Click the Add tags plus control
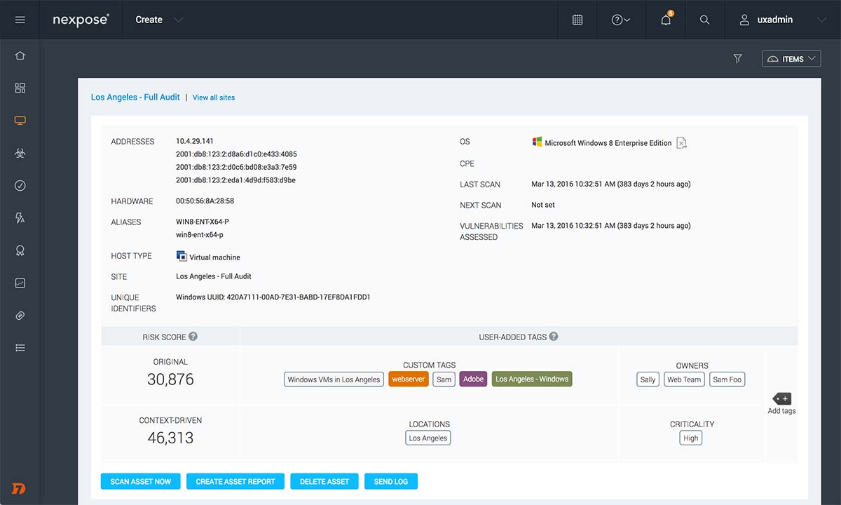Viewport: 841px width, 505px height. tap(781, 400)
